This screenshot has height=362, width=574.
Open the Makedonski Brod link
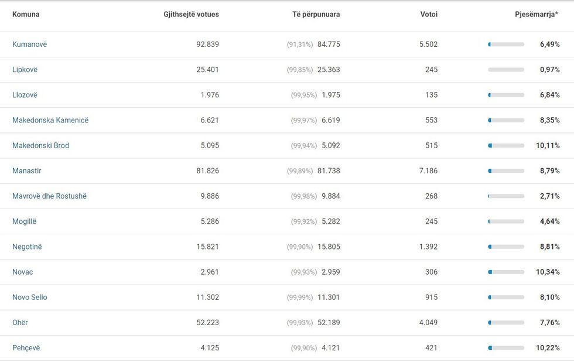pyautogui.click(x=40, y=145)
